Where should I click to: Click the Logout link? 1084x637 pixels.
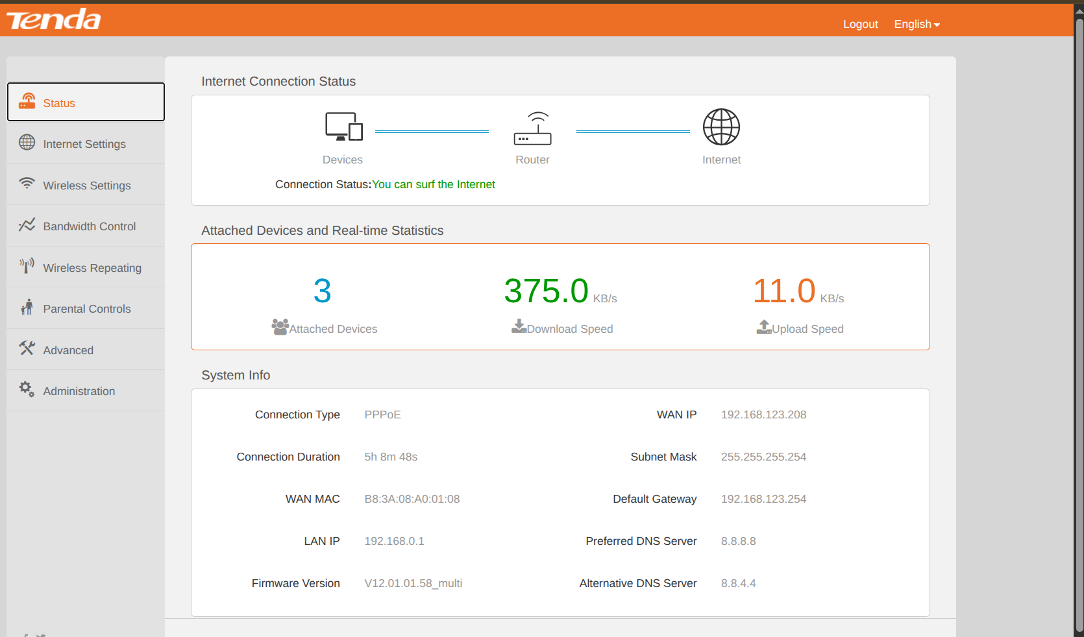tap(860, 24)
